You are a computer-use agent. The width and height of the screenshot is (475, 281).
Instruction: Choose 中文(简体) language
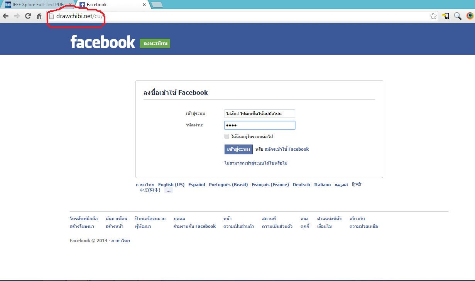pos(150,190)
